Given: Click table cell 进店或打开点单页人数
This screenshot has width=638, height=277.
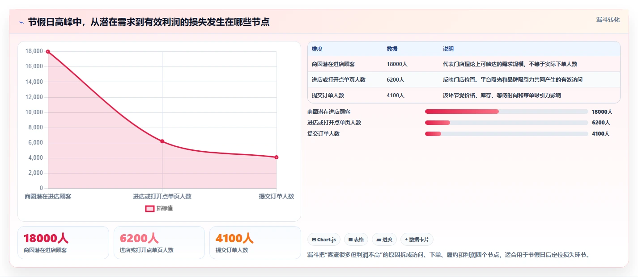Looking at the screenshot, I should pyautogui.click(x=339, y=80).
